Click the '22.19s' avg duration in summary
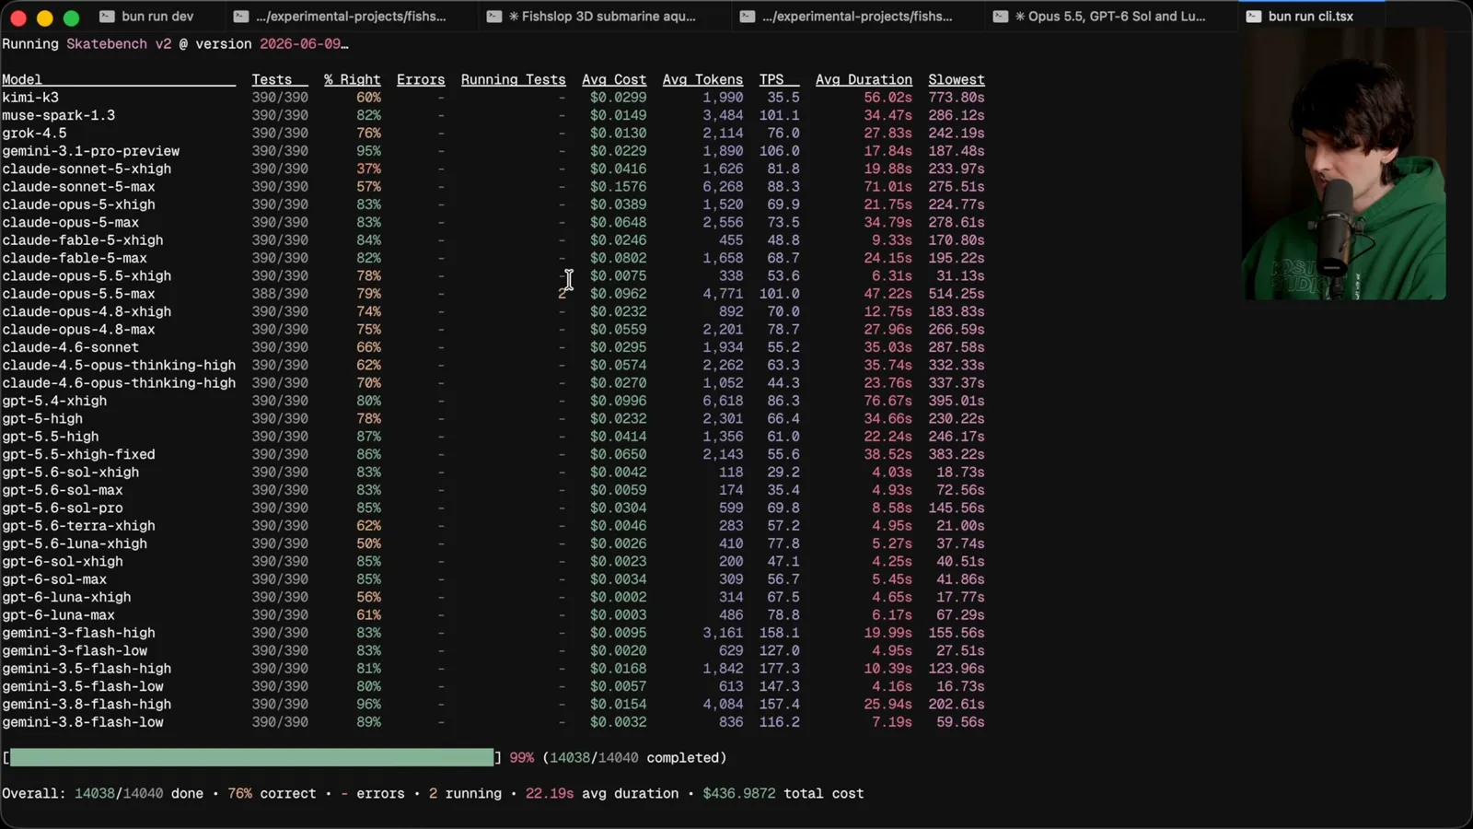 pyautogui.click(x=550, y=793)
